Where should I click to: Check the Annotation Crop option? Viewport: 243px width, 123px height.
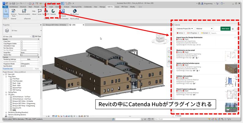pos(21,46)
